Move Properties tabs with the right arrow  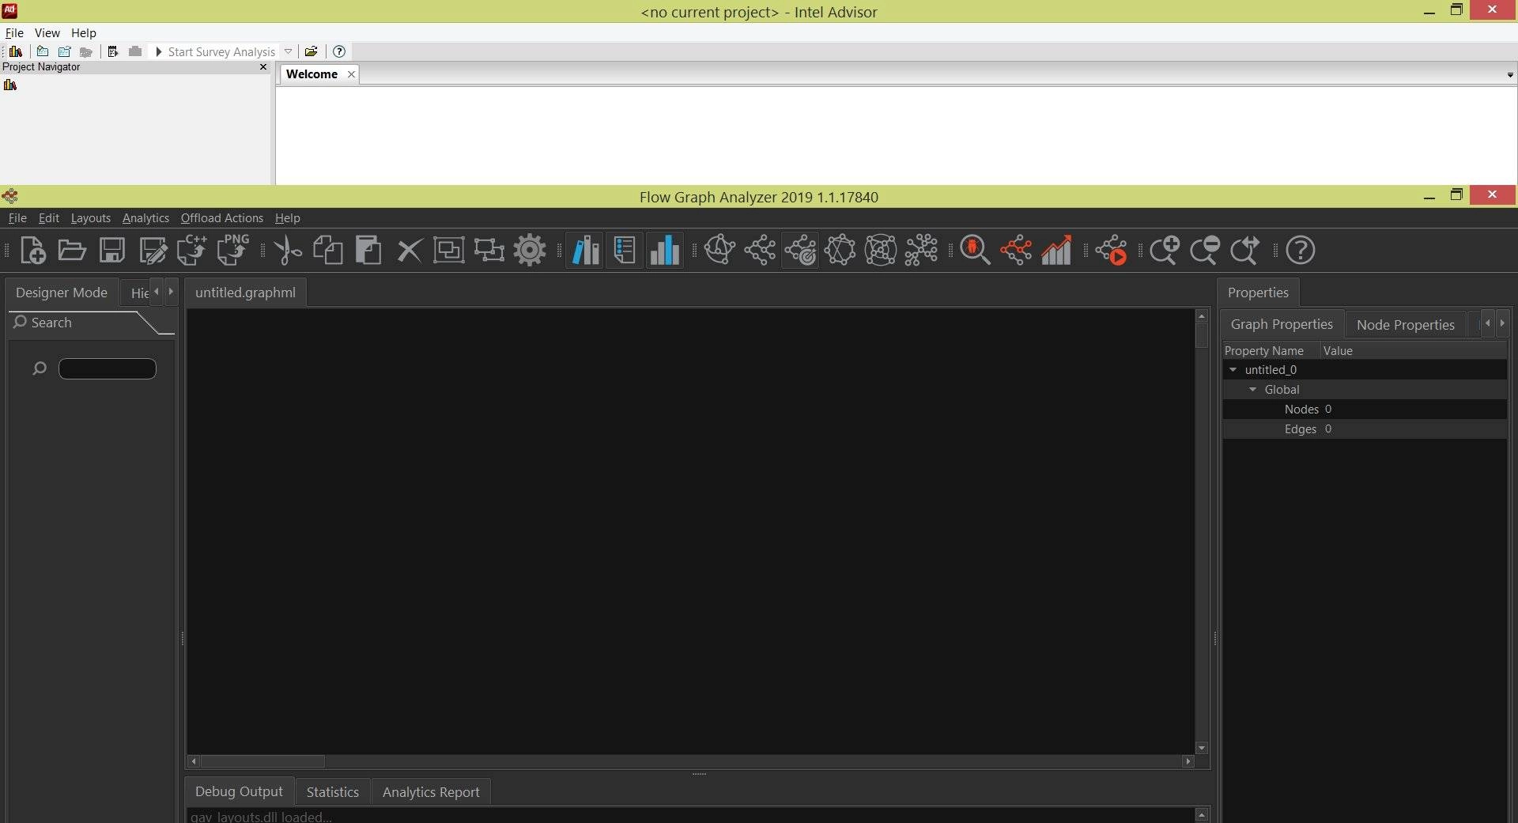[x=1502, y=323]
